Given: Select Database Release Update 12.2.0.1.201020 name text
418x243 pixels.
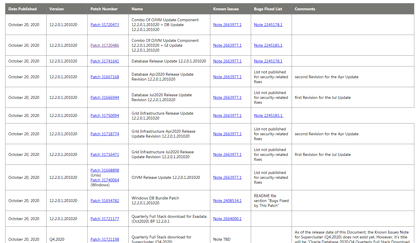Looking at the screenshot, I should (169, 61).
